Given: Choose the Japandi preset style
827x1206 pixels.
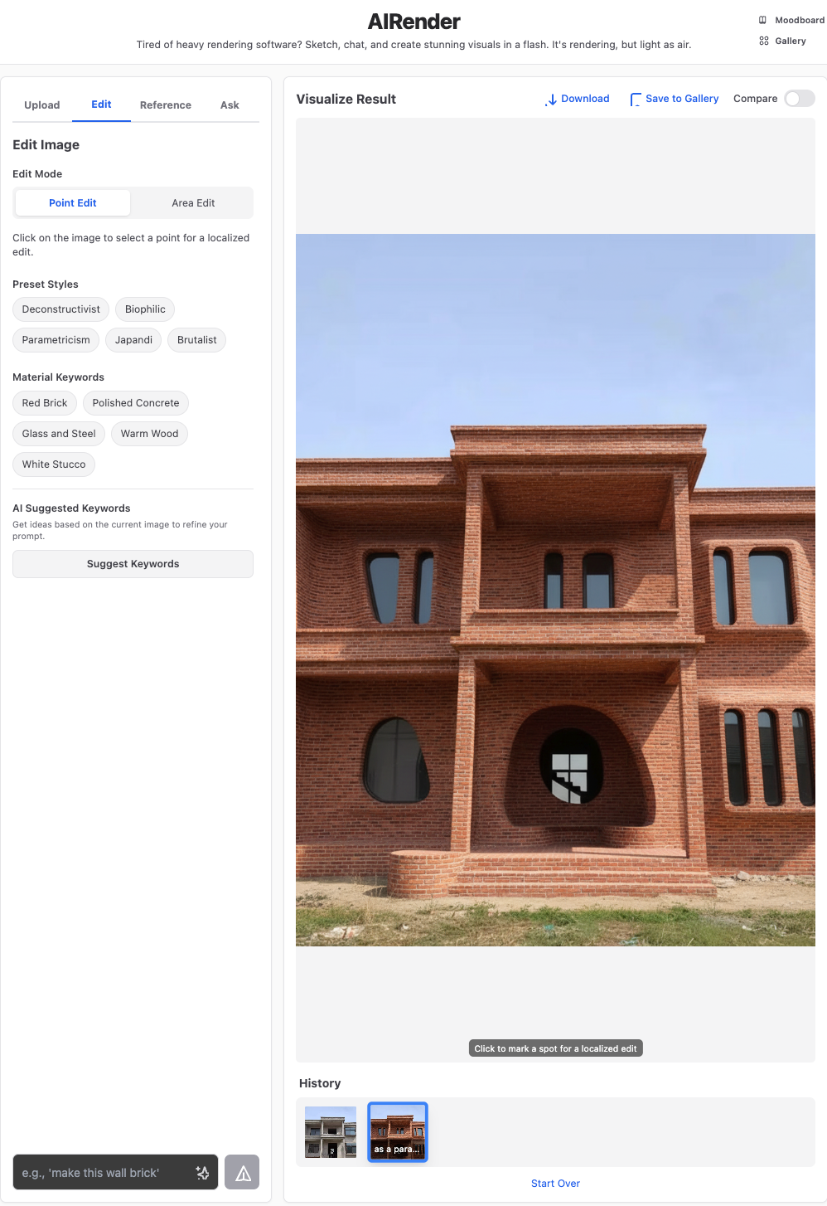Looking at the screenshot, I should (x=133, y=340).
